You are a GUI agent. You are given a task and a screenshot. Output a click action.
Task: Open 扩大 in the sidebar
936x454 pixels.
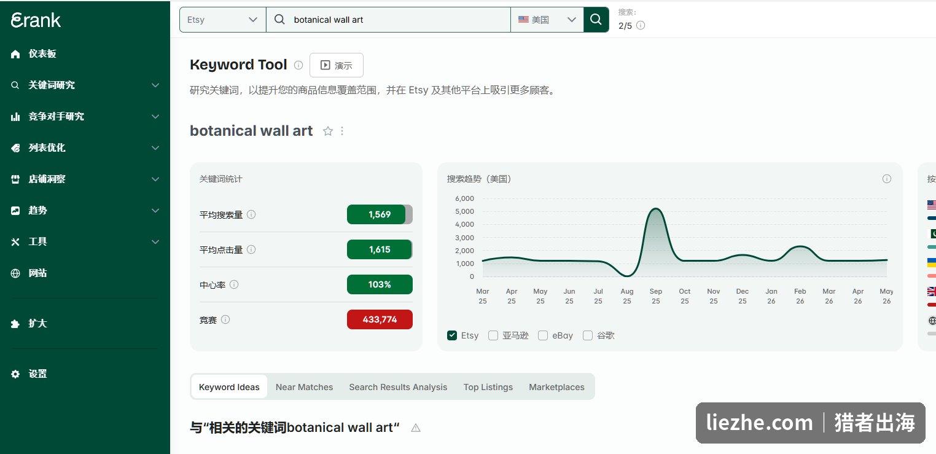(x=37, y=324)
